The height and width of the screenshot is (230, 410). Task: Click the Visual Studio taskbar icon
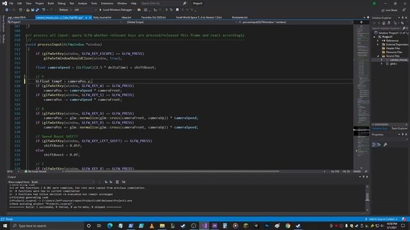[x=204, y=226]
